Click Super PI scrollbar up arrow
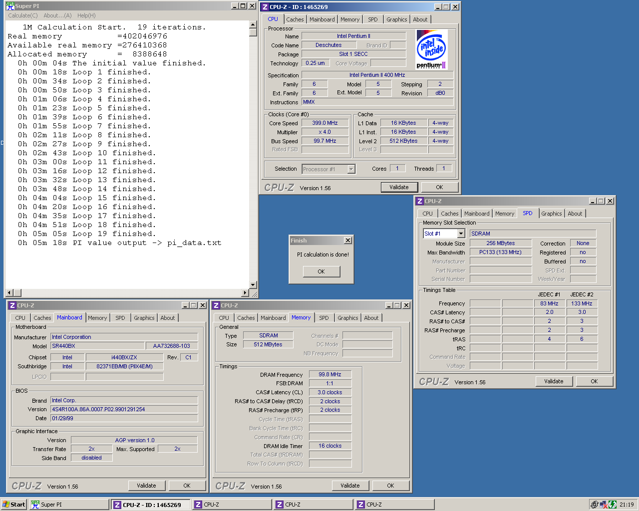The width and height of the screenshot is (639, 511). [x=253, y=25]
